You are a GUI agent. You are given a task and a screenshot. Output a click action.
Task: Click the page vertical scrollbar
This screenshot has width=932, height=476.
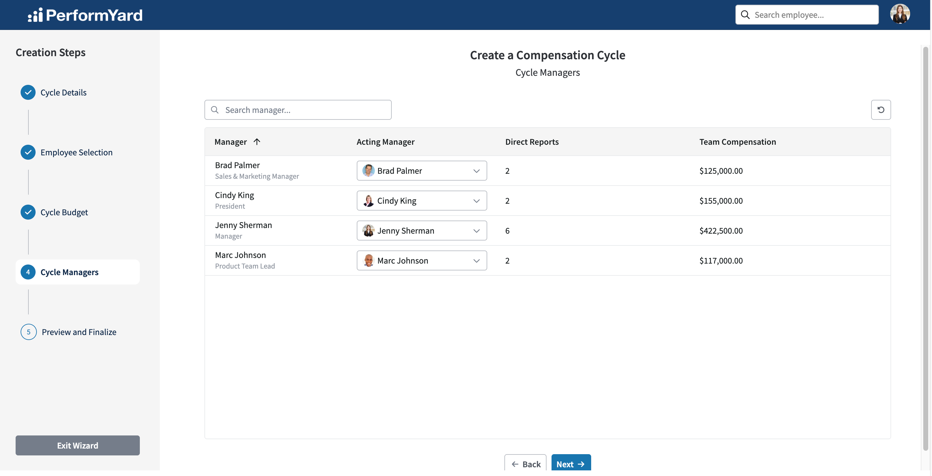[925, 249]
